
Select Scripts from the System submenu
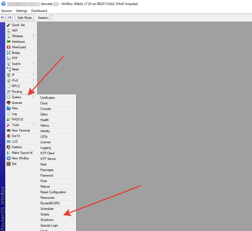pos(45,214)
